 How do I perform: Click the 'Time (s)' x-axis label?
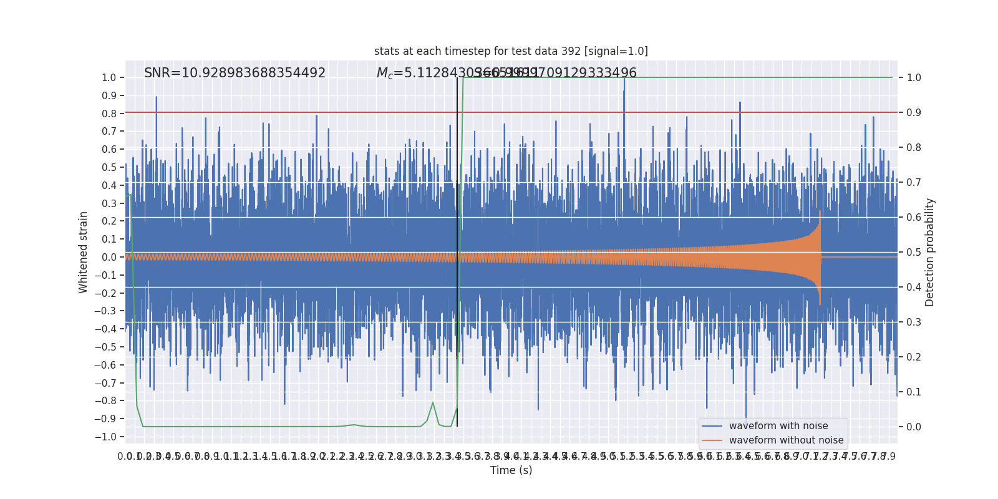pyautogui.click(x=511, y=470)
